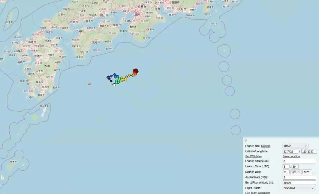Open the Use Burst Calculator link

coord(257,193)
